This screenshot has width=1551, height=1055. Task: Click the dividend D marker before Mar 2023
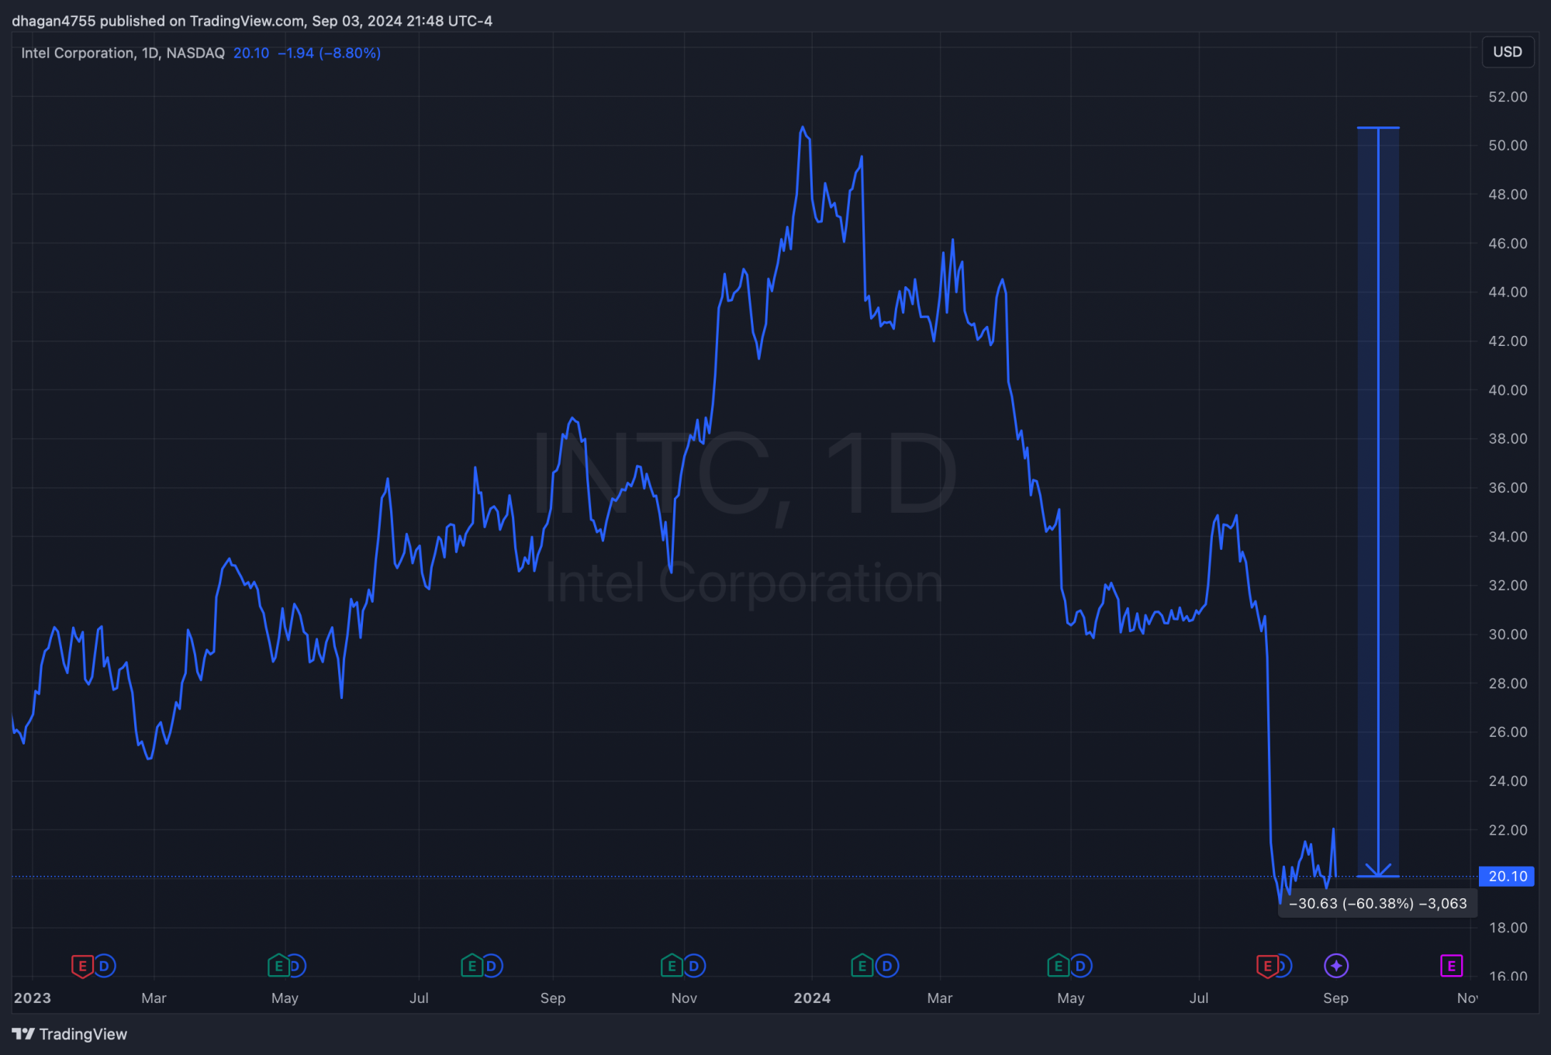tap(104, 966)
